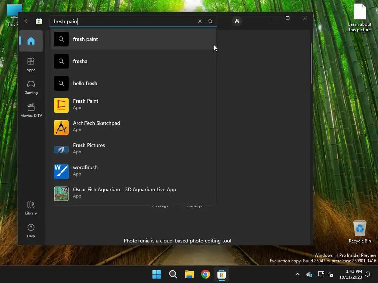The height and width of the screenshot is (283, 378).
Task: Select the 'hello fresh' search suggestion
Action: 133,83
